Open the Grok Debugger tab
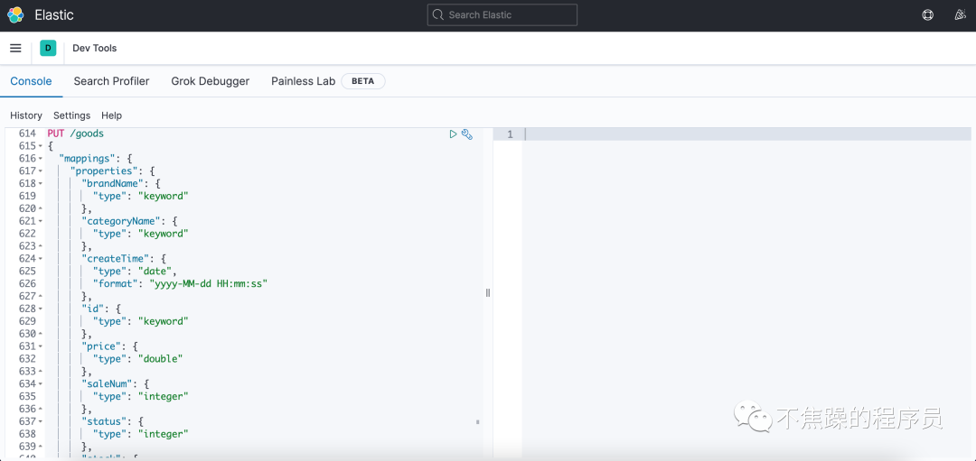The image size is (976, 461). 211,81
